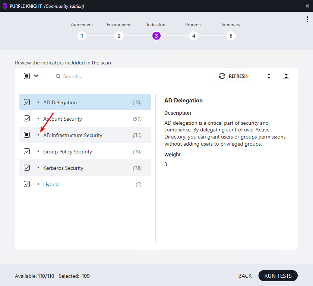The height and width of the screenshot is (286, 313).
Task: Uncheck the AD Delegation checkbox
Action: [27, 102]
